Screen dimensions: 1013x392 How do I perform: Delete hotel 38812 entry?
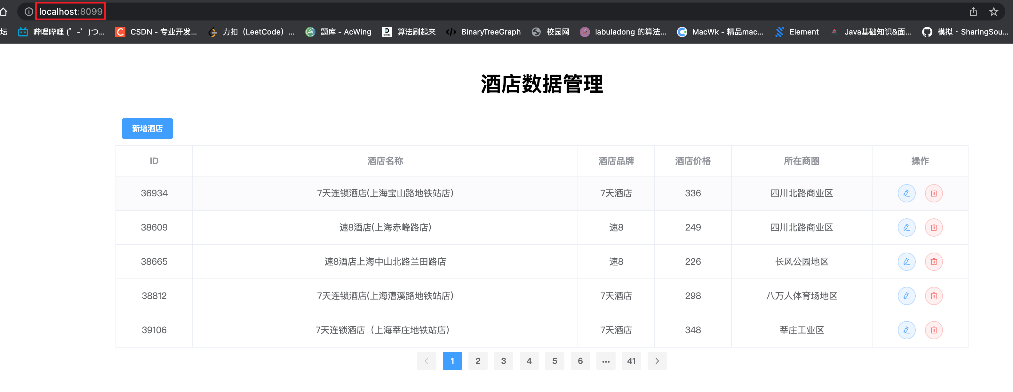tap(934, 296)
